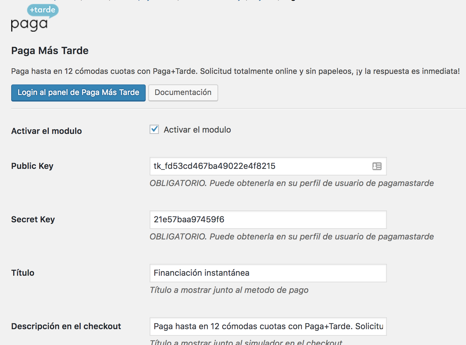Click the help text below the Título field

229,290
